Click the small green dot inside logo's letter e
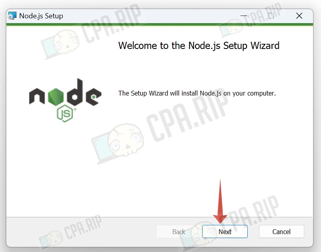Viewport: 321px width, 252px height. coord(94,97)
